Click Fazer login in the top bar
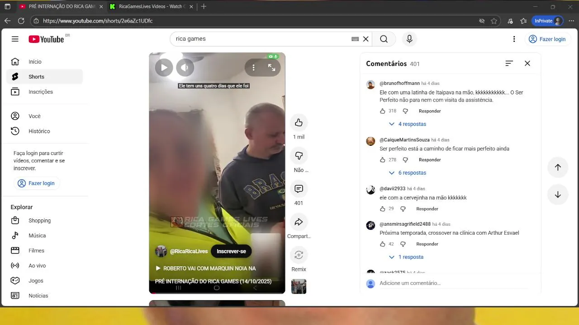Viewport: 579px width, 325px height. 547,39
